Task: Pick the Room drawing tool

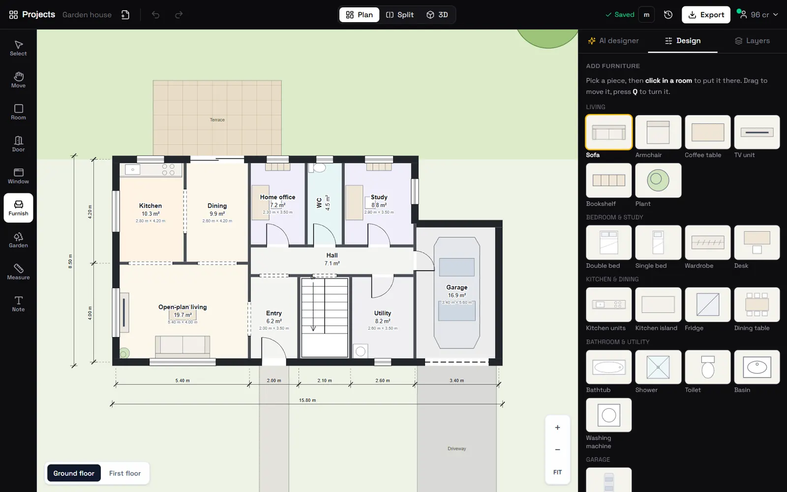Action: (x=18, y=112)
